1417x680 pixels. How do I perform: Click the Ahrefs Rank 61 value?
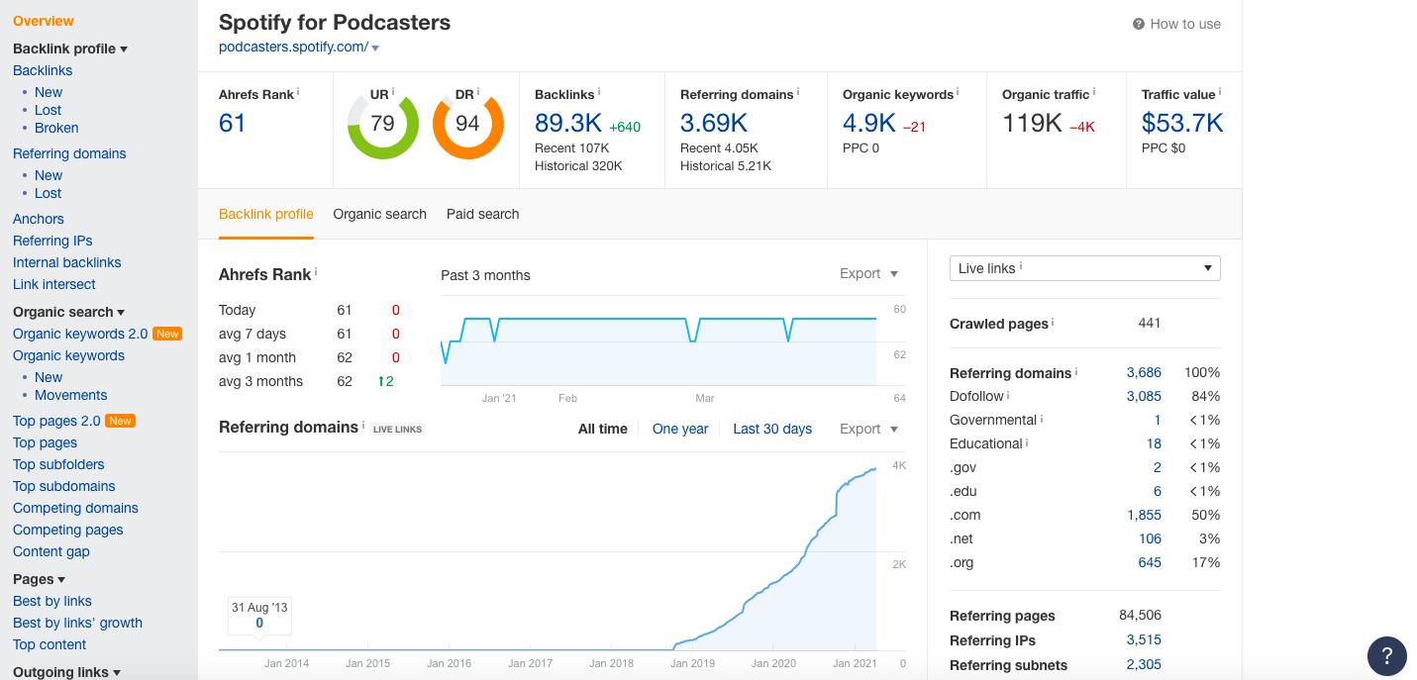pos(233,123)
